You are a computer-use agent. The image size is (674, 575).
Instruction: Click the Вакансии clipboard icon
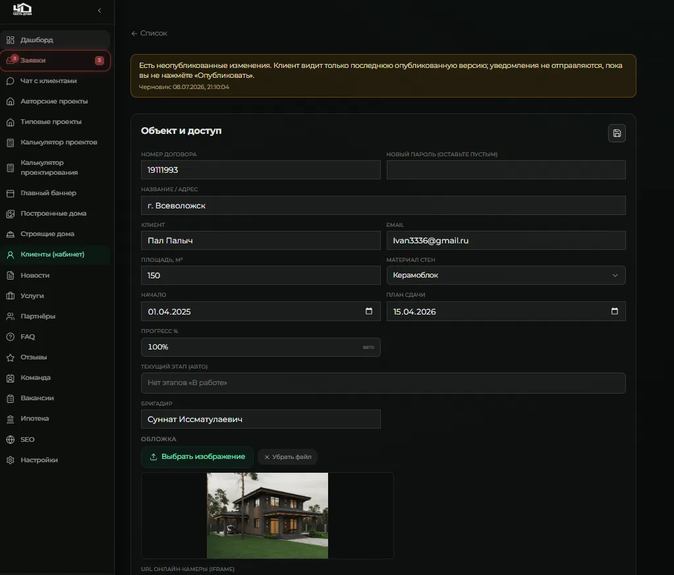[x=11, y=398]
